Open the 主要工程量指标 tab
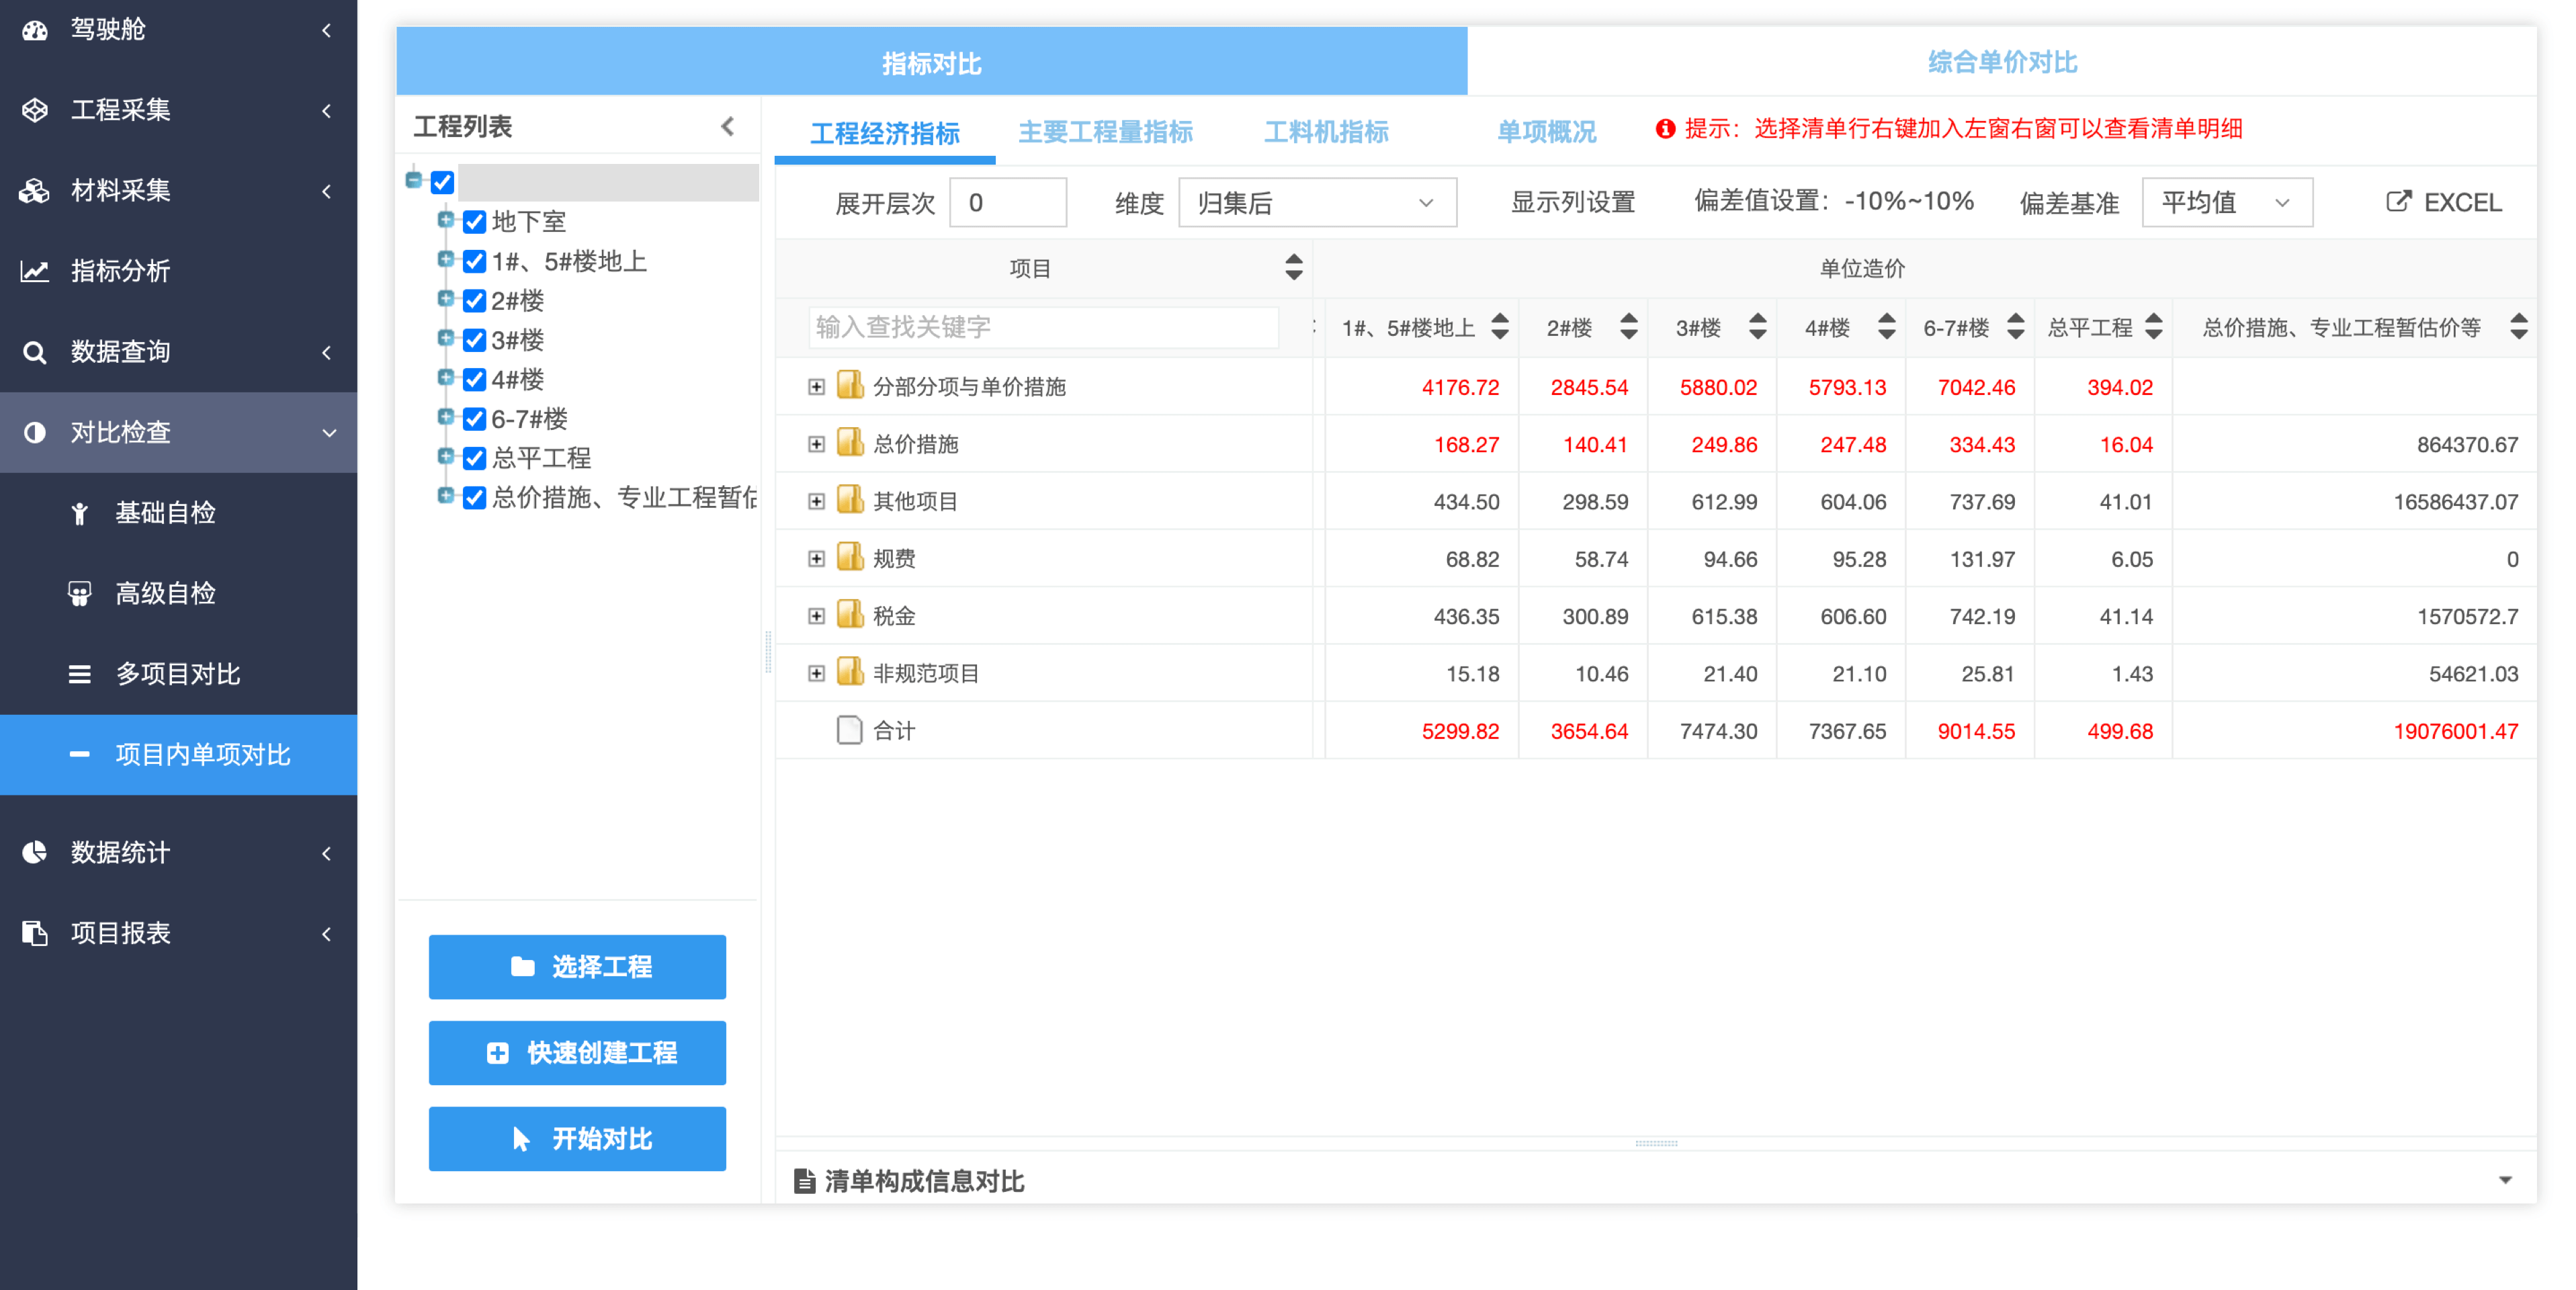 (x=1105, y=132)
